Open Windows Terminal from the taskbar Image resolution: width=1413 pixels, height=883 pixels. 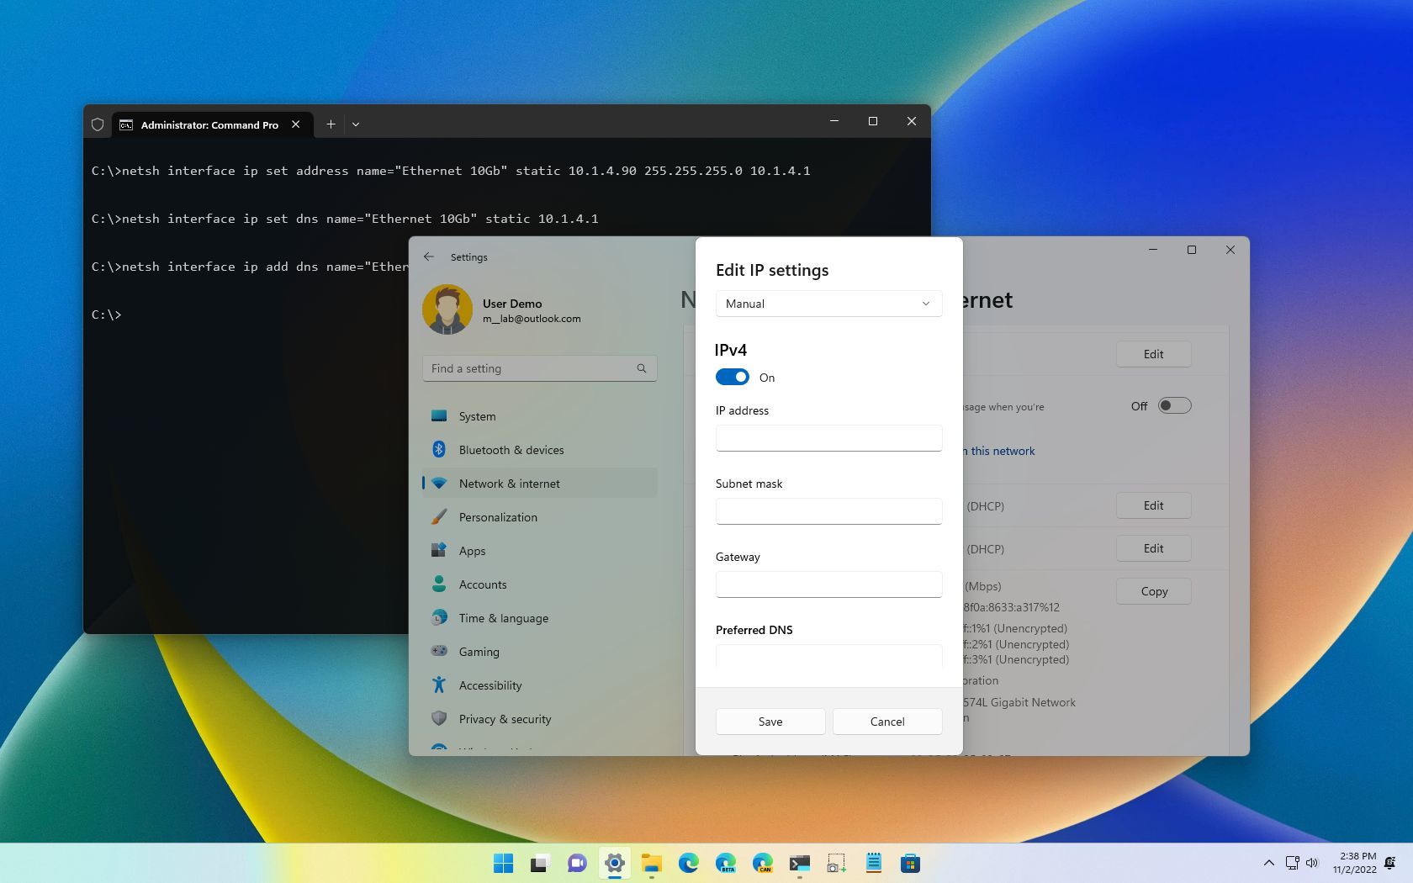tap(799, 863)
